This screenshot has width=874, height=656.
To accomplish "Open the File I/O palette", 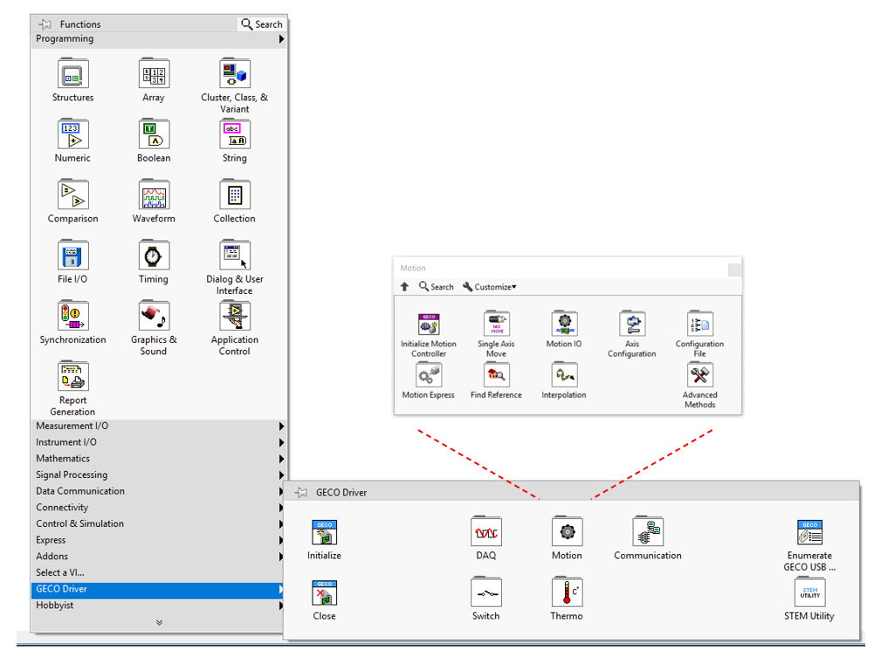I will 72,256.
